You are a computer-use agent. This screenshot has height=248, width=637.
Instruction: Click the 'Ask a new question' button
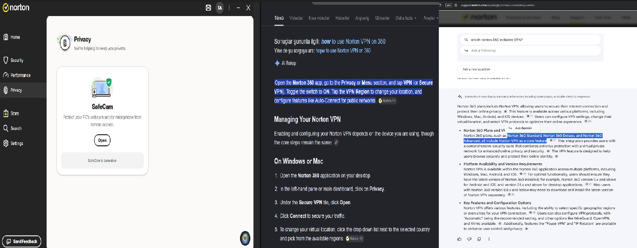(476, 69)
